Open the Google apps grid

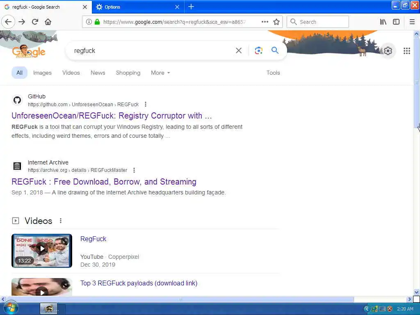point(407,50)
